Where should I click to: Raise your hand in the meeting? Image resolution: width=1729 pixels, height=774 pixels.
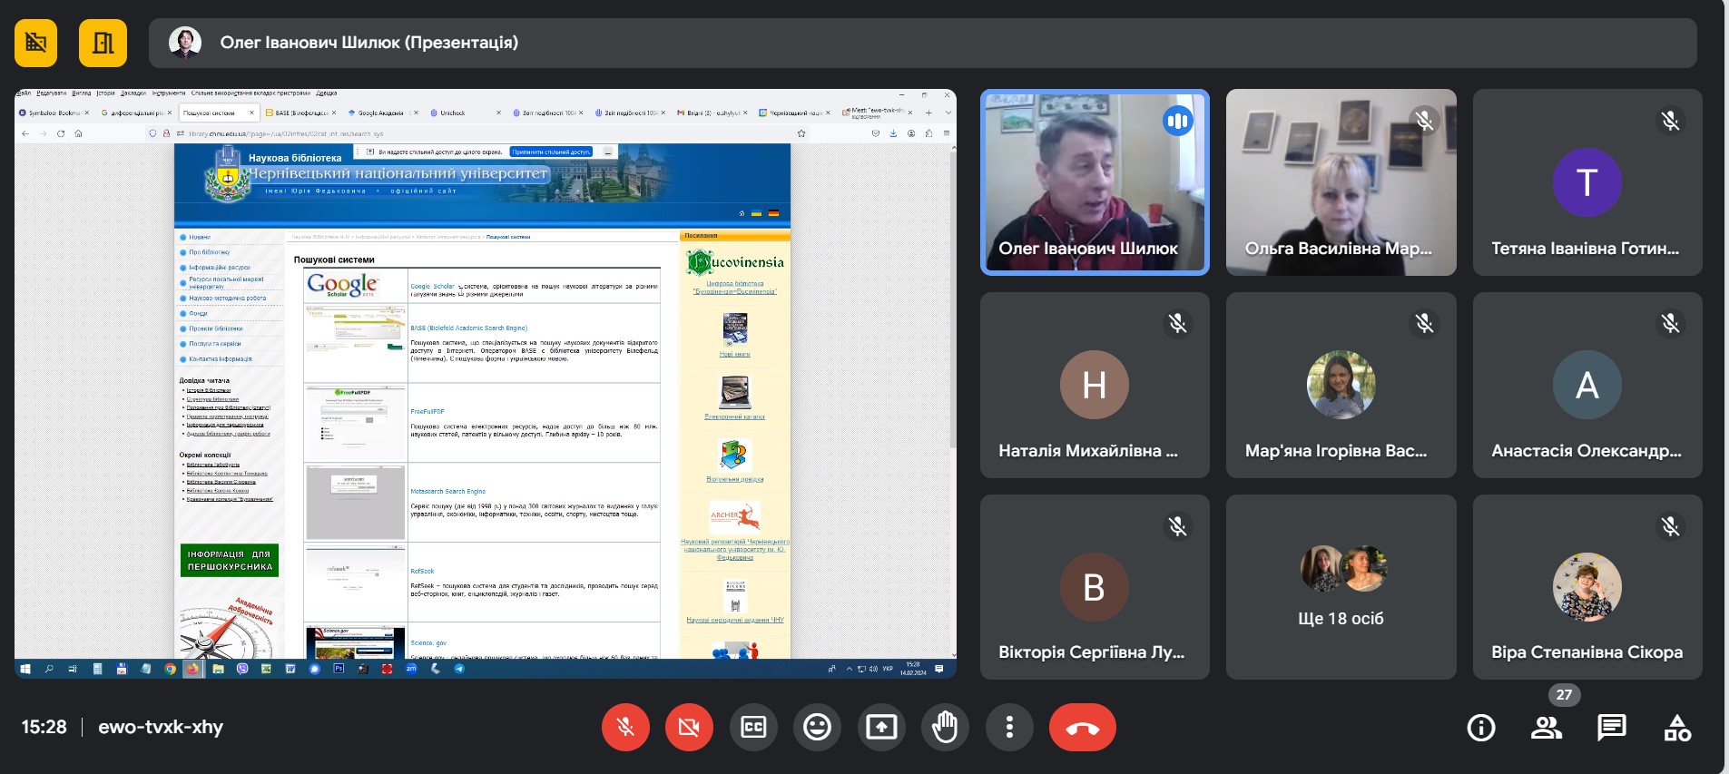point(945,727)
